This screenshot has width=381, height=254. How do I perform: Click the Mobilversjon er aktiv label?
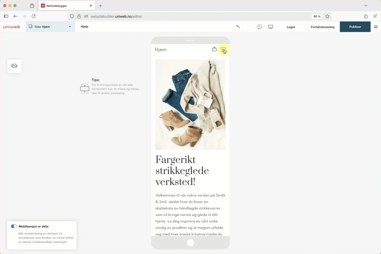pos(34,226)
